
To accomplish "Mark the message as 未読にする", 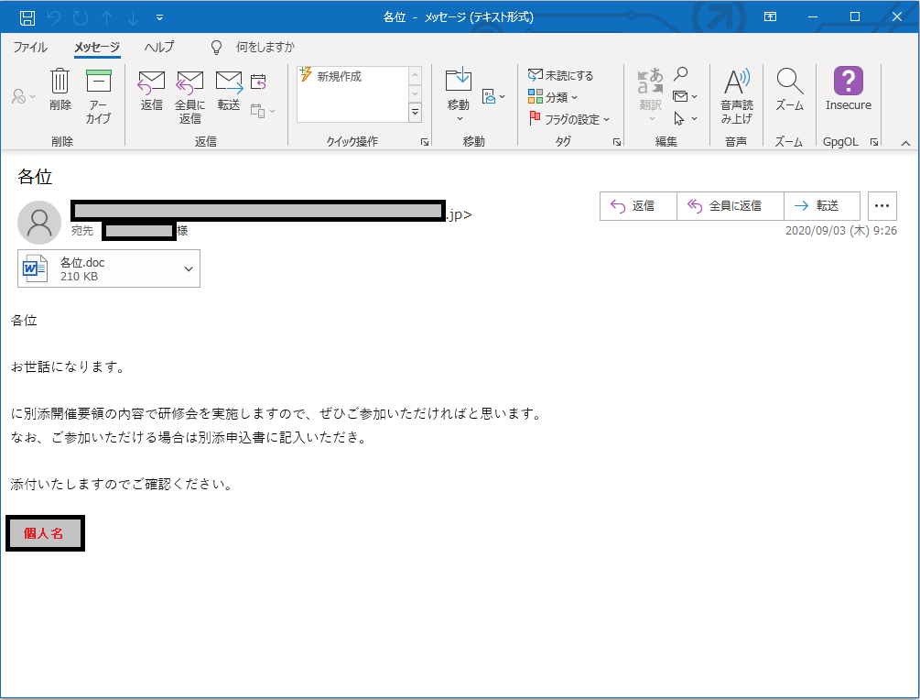I will pyautogui.click(x=560, y=75).
